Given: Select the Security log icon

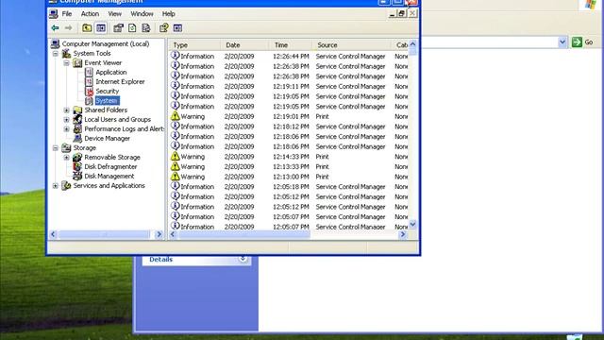Looking at the screenshot, I should 89,92.
